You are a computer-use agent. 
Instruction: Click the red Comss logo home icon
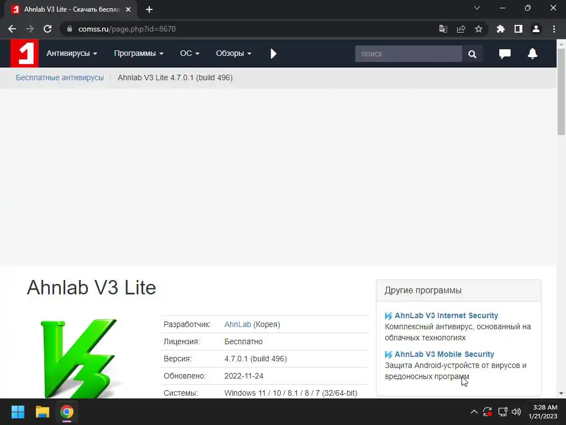point(24,54)
